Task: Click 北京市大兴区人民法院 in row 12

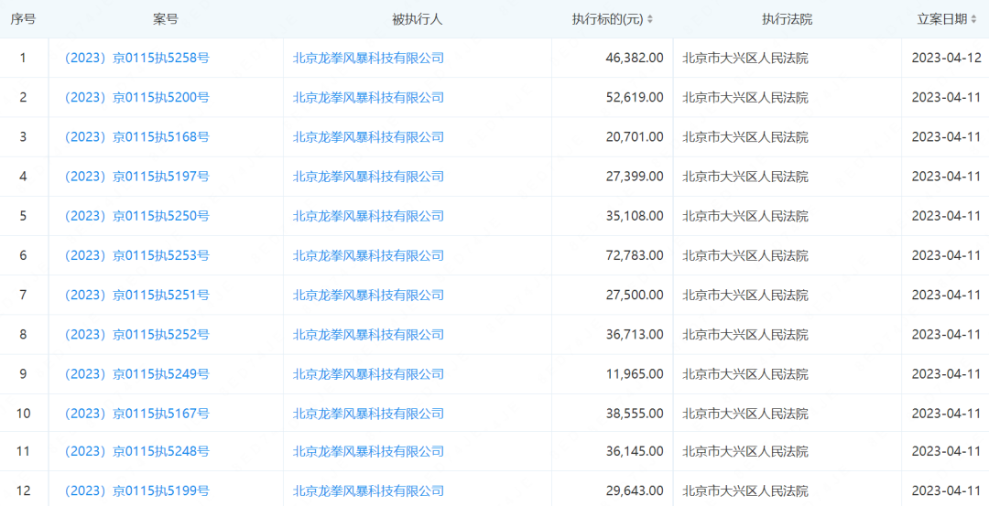Action: 745,490
